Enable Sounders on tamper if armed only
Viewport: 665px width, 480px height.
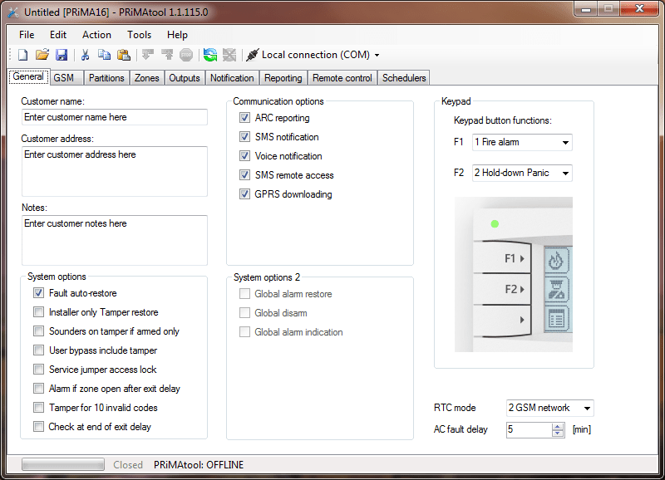38,331
